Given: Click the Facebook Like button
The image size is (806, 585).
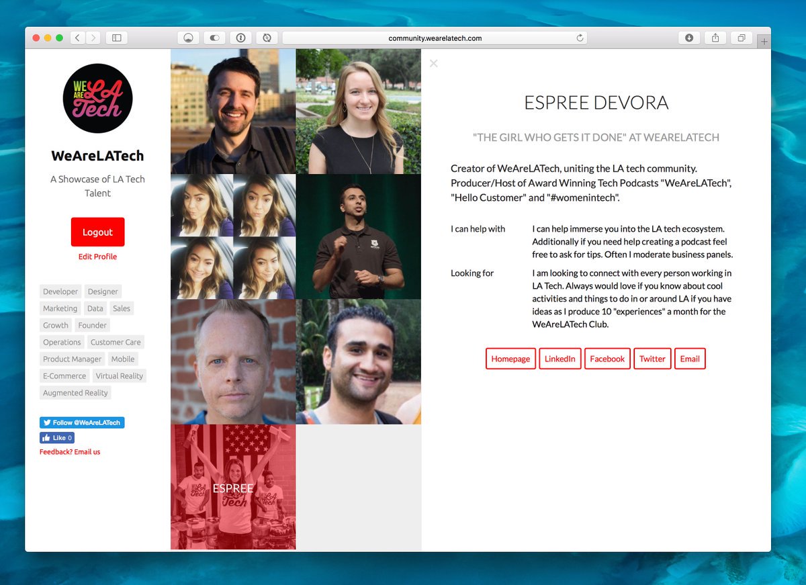Looking at the screenshot, I should (x=57, y=438).
